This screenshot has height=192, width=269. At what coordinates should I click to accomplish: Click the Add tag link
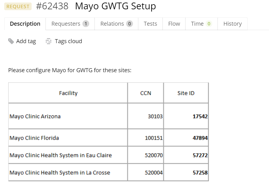point(26,41)
